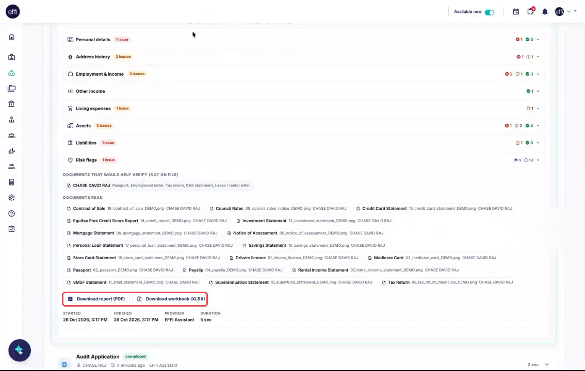
Task: Expand the Personal details row chevron
Action: (x=538, y=40)
